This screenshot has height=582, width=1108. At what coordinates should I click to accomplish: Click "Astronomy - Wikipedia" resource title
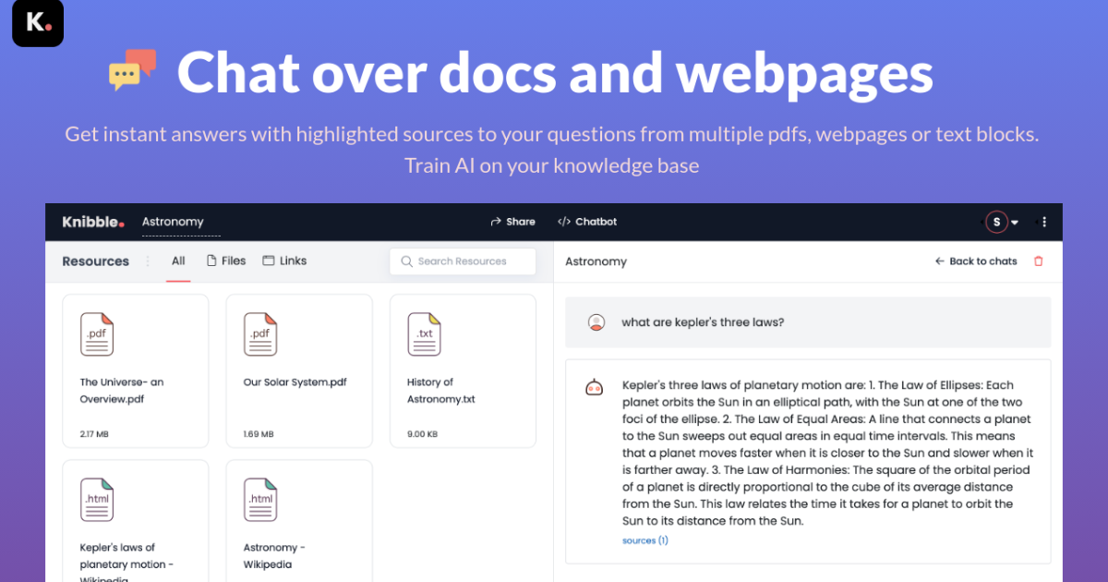pos(274,556)
